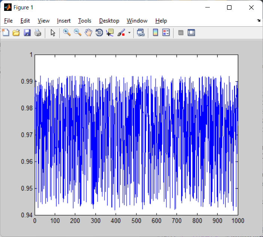Print the figure with the printer icon
The height and width of the screenshot is (237, 263).
click(38, 33)
